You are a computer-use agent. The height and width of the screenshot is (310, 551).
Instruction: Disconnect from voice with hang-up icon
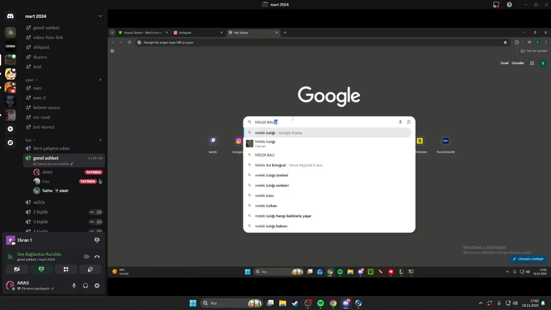pos(97,257)
